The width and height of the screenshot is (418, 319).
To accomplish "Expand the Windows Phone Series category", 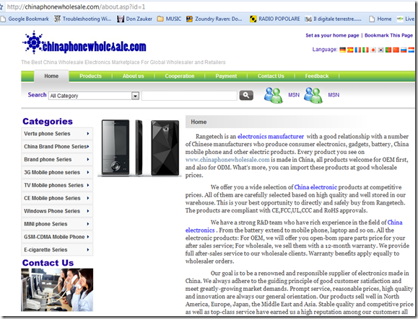I will tap(57, 211).
